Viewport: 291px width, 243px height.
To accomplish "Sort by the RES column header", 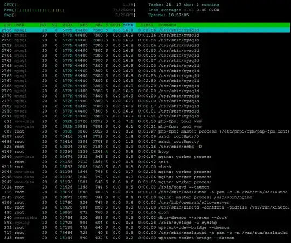I will point(84,25).
